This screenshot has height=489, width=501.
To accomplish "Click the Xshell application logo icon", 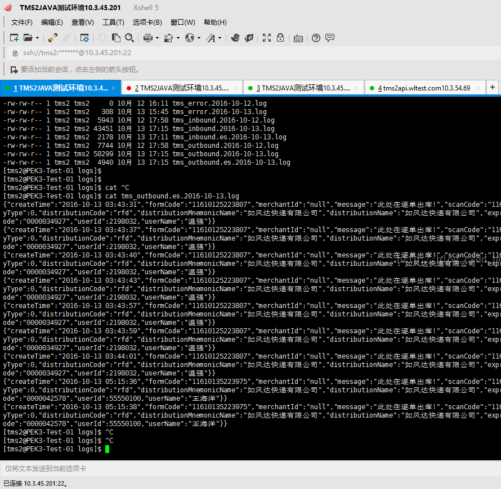I will [8, 8].
